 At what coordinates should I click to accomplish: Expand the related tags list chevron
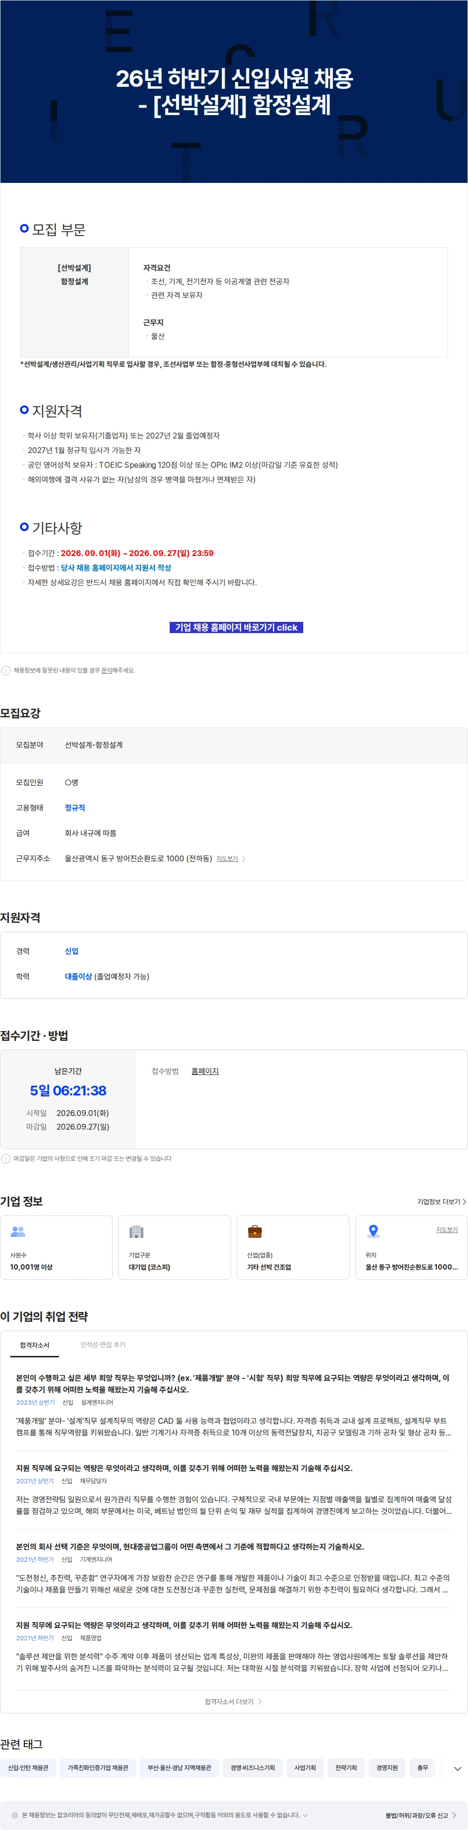pos(457,1769)
